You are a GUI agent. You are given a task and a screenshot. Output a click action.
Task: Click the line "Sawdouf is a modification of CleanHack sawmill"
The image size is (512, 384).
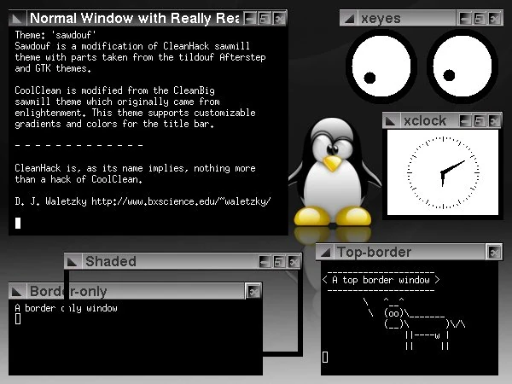point(132,46)
